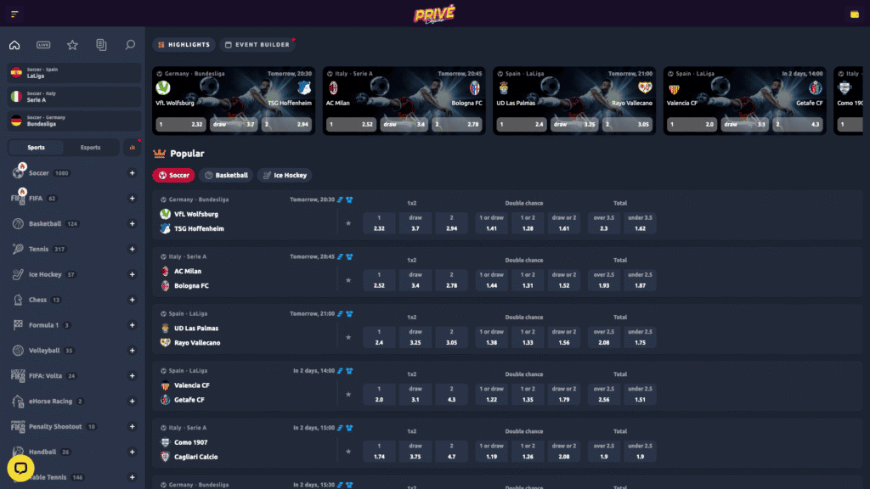The width and height of the screenshot is (870, 489).
Task: Open the Chess sport icon
Action: (18, 300)
